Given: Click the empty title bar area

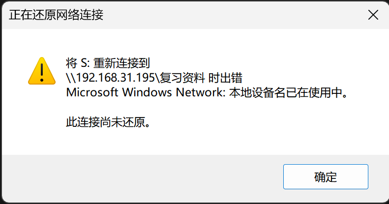Looking at the screenshot, I should (x=233, y=15).
